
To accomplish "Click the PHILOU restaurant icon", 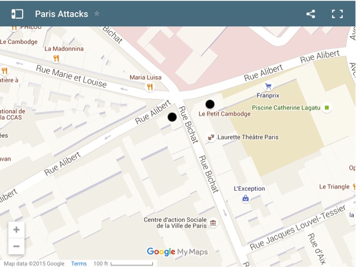I will click(x=14, y=28).
